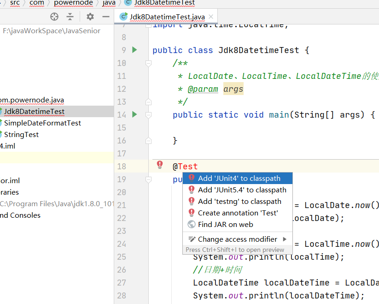The height and width of the screenshot is (304, 379).
Task: Click 'src' in the breadcrumb bar
Action: pyautogui.click(x=15, y=3)
